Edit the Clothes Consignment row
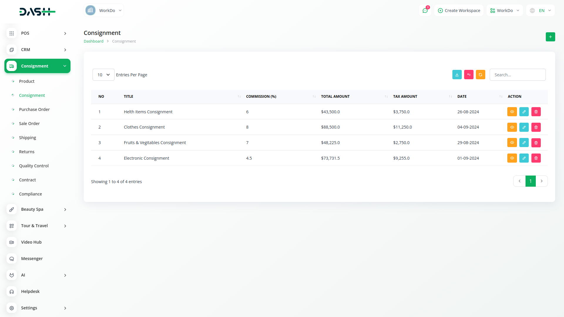The height and width of the screenshot is (317, 564). (x=524, y=127)
